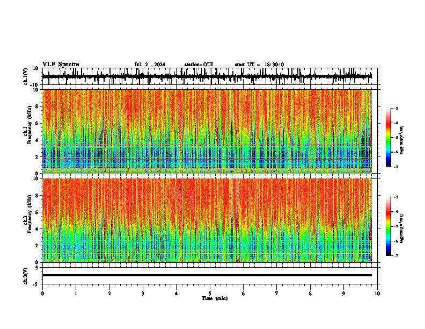Image resolution: width=425 pixels, height=329 pixels.
Task: Click inside the ch.2 spectrogram panel
Action: click(207, 220)
